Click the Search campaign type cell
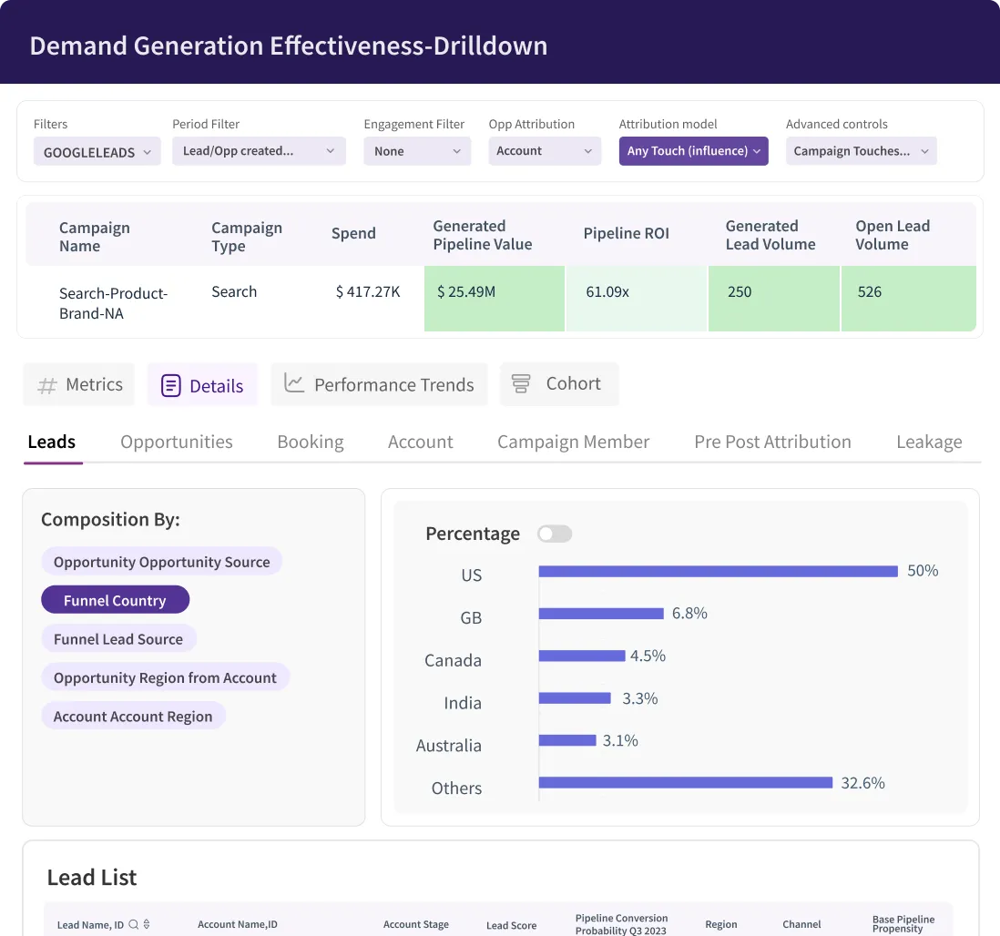The height and width of the screenshot is (936, 1000). coord(234,292)
